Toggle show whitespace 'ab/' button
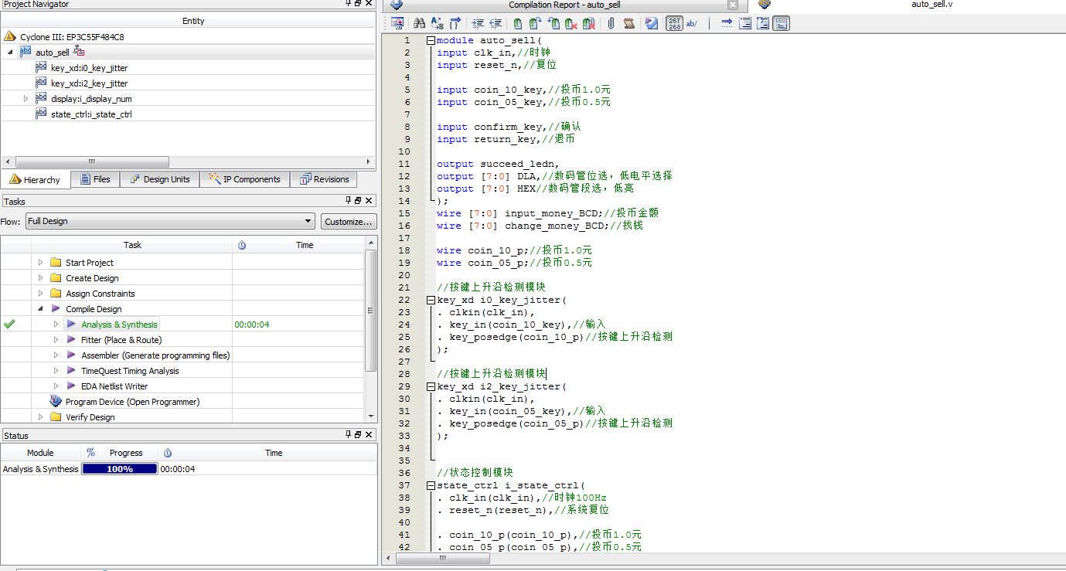1066x571 pixels. tap(692, 23)
